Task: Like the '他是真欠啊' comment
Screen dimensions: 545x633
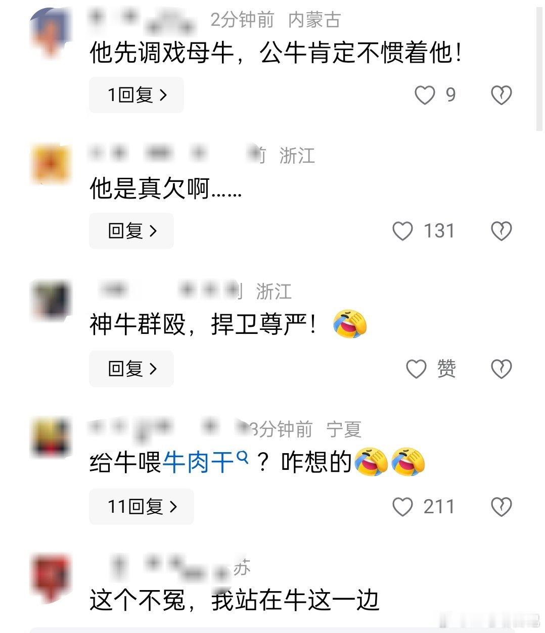Action: pyautogui.click(x=403, y=231)
